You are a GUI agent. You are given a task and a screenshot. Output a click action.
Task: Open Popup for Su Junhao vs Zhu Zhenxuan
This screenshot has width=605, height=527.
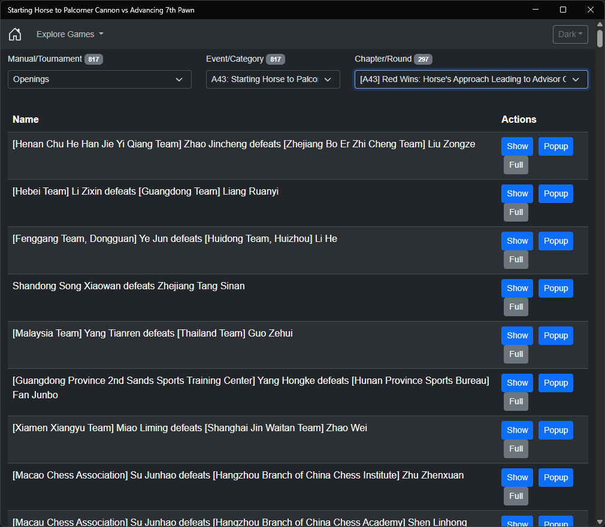click(556, 478)
